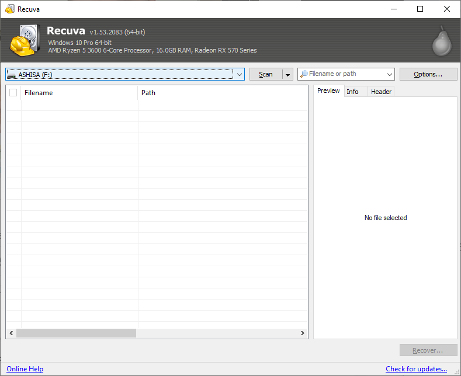Close the Recuva window
The height and width of the screenshot is (376, 461).
click(x=447, y=9)
